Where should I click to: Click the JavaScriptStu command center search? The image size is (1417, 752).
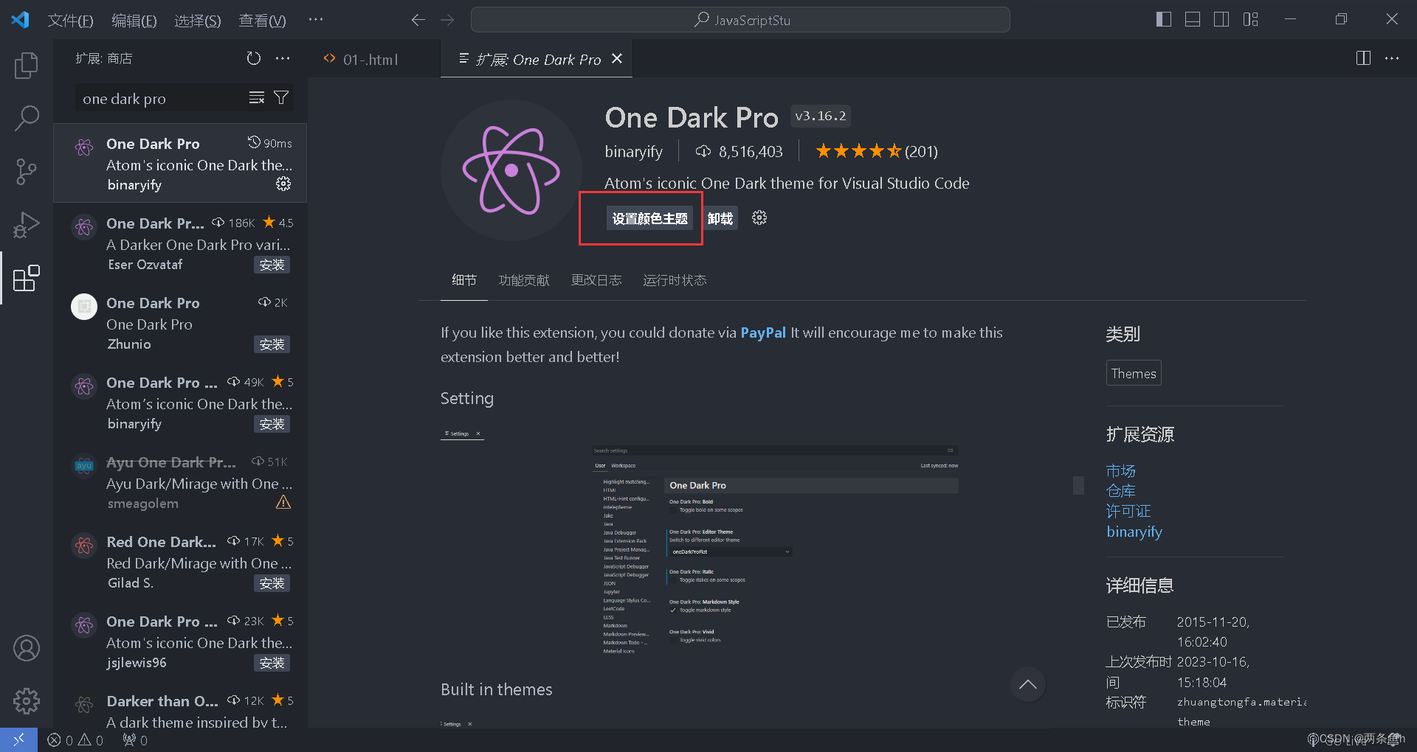click(740, 20)
